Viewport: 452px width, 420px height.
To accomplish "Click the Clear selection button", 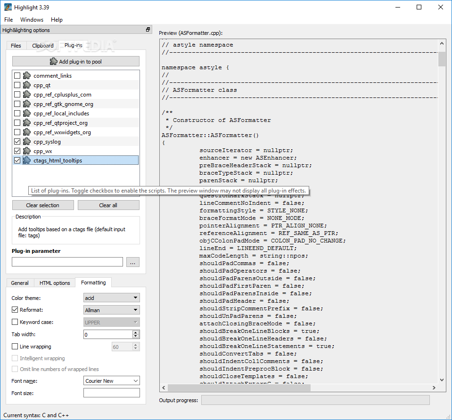I will click(43, 205).
